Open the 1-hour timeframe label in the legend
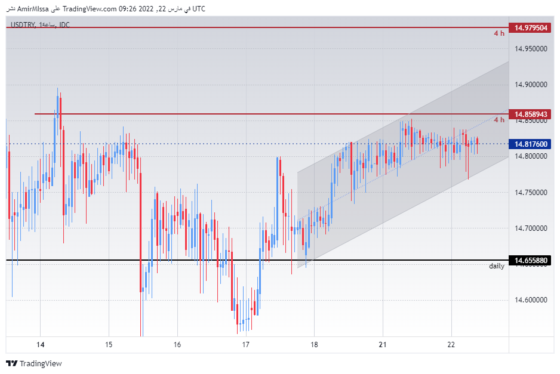Image resolution: width=560 pixels, height=374 pixels. [x=46, y=26]
